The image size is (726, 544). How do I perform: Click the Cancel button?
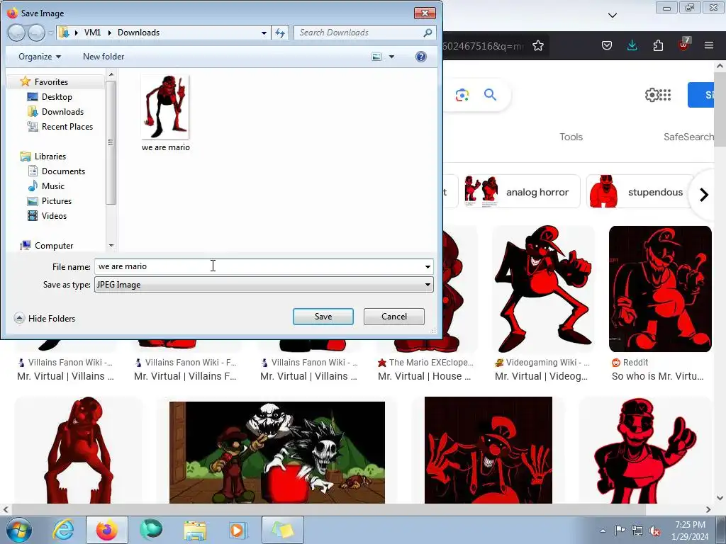394,317
